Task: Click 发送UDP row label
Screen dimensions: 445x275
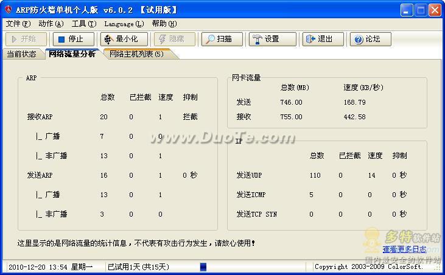Action: [249, 175]
